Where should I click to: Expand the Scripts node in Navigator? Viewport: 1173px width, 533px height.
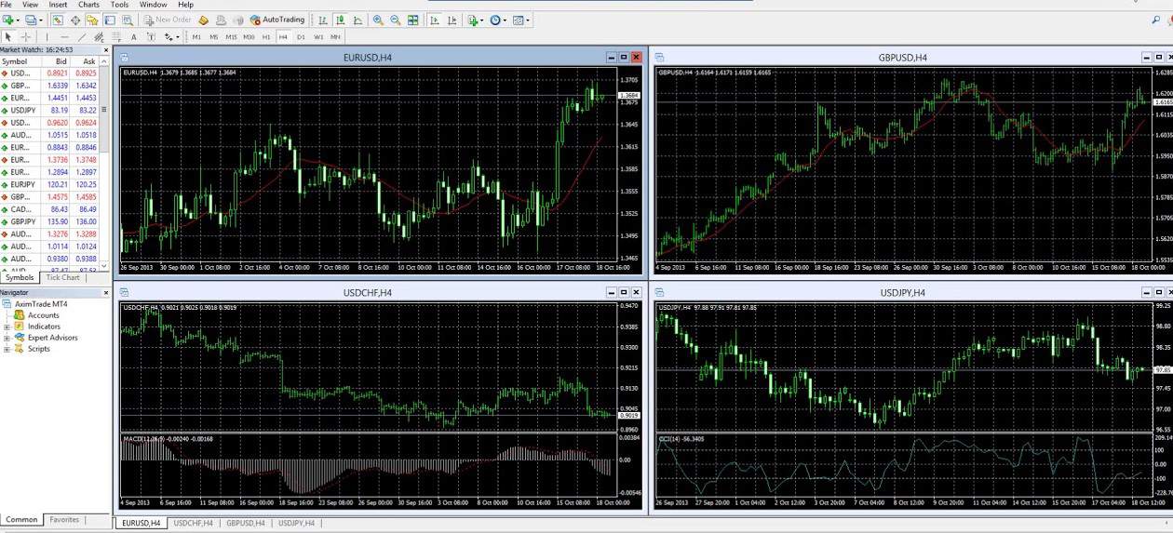tap(7, 349)
